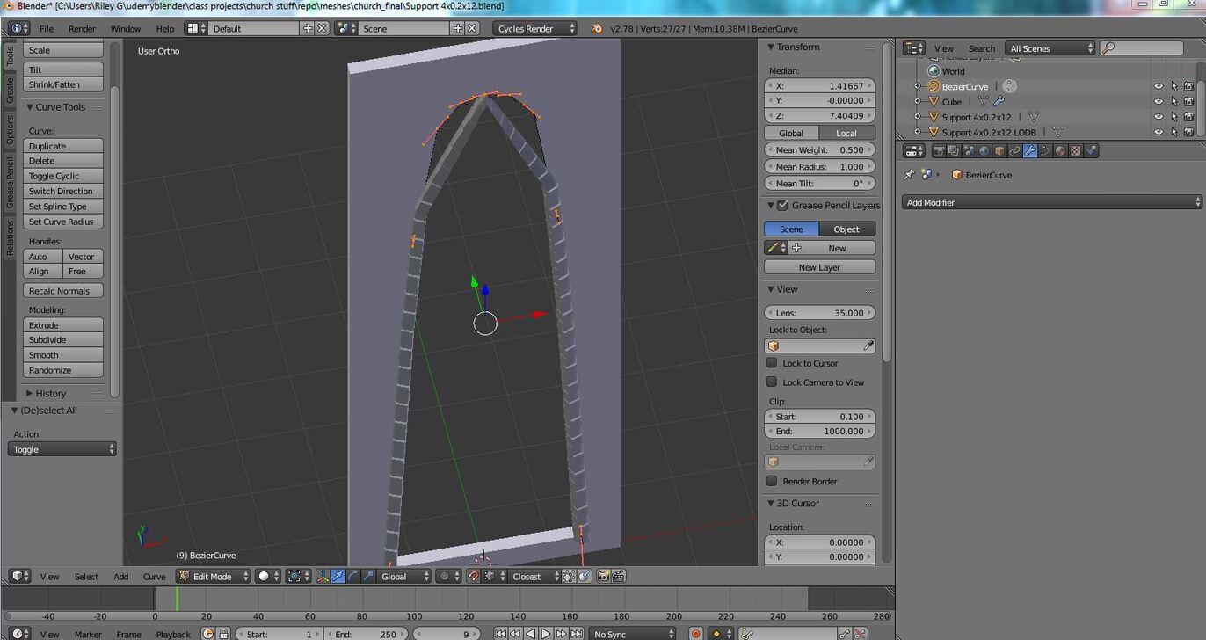1206x640 pixels.
Task: Click the Toggle Cyclic button
Action: tap(62, 176)
